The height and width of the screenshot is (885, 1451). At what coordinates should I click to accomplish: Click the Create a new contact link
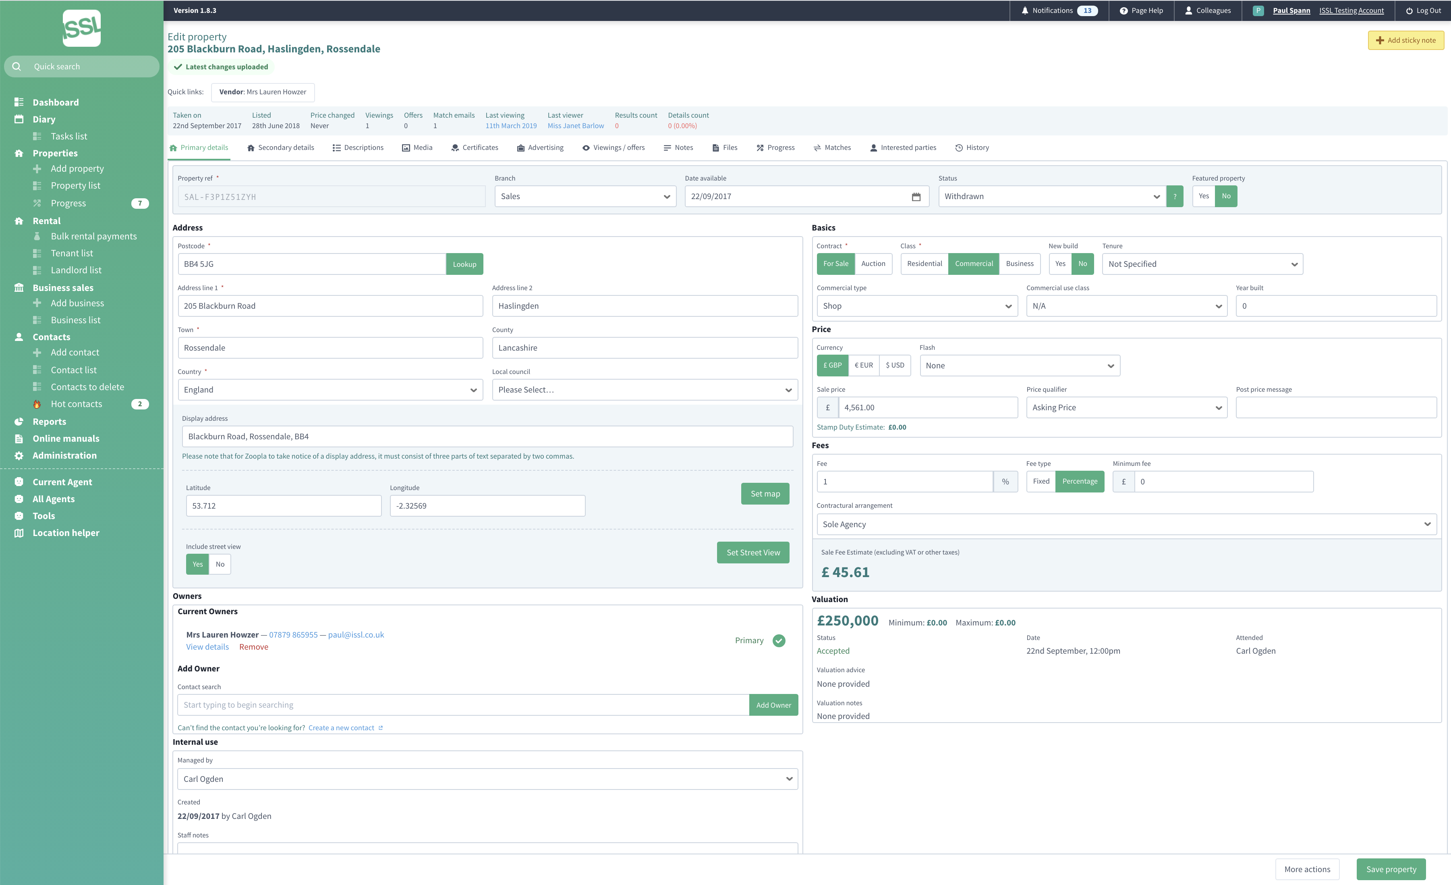coord(341,728)
